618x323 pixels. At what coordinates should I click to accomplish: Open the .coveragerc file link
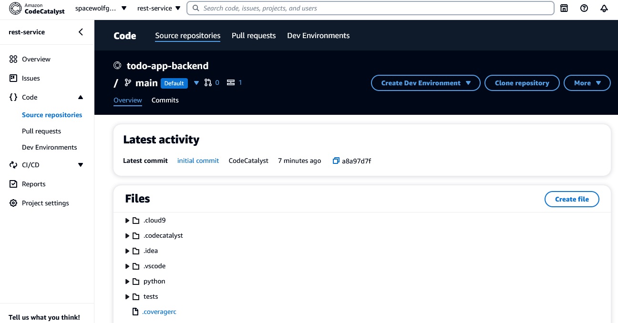click(x=159, y=312)
